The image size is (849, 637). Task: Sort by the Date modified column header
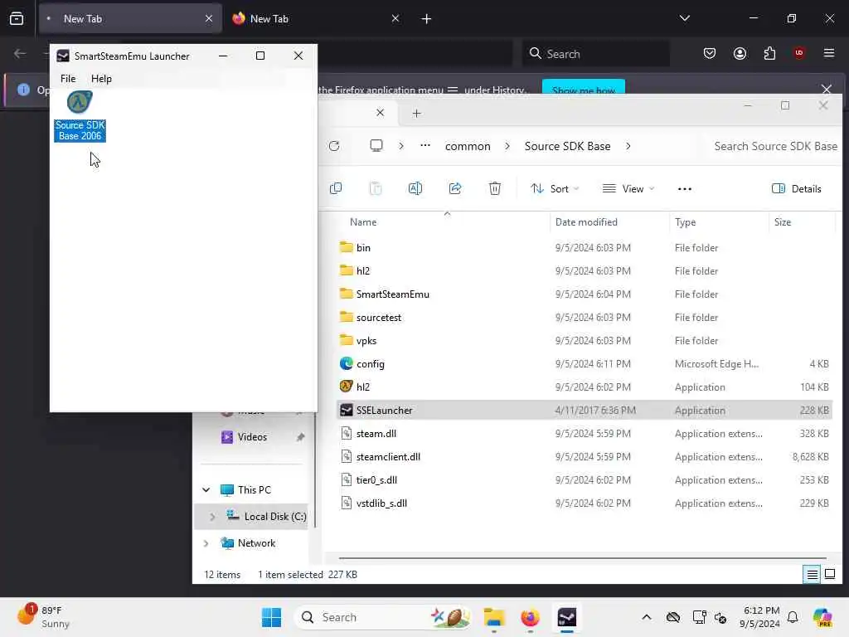coord(586,222)
